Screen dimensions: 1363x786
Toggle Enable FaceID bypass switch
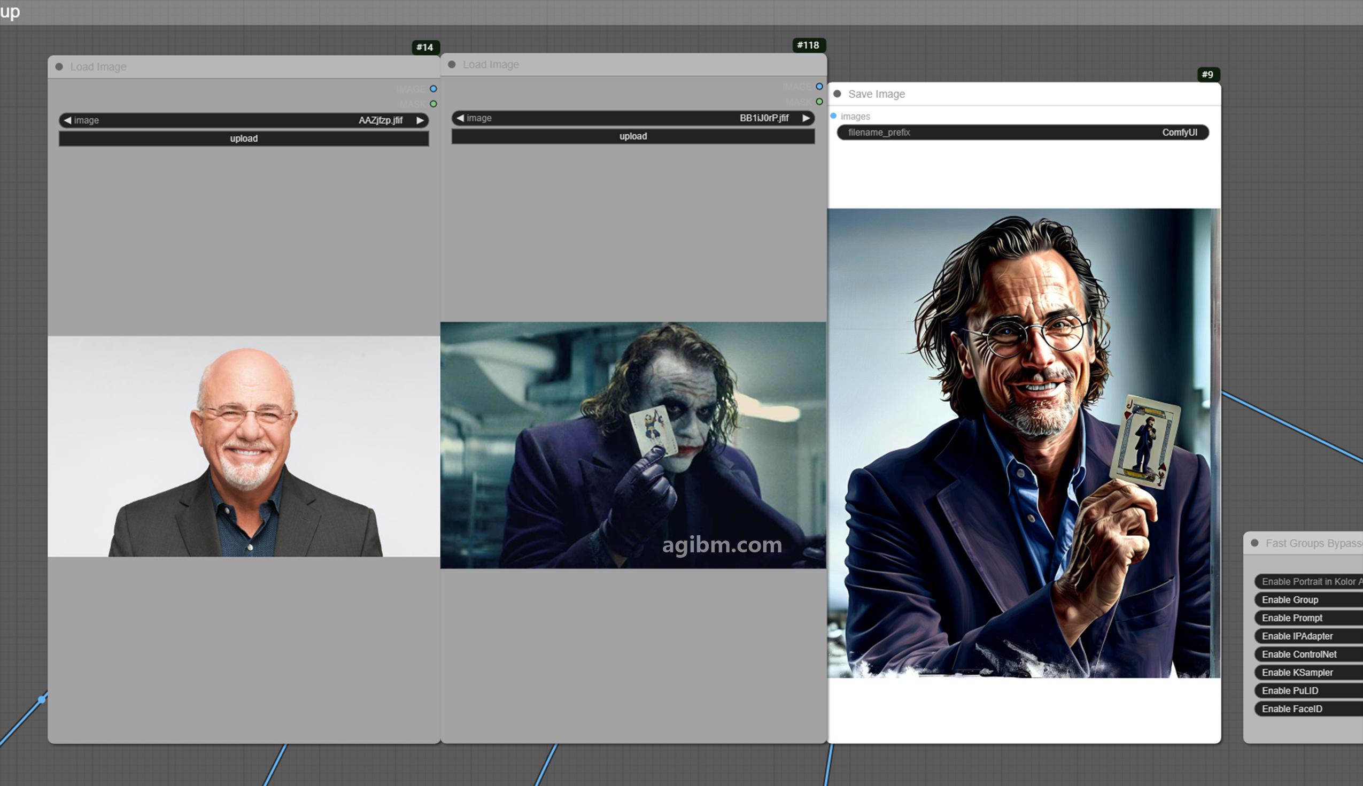click(x=1309, y=709)
